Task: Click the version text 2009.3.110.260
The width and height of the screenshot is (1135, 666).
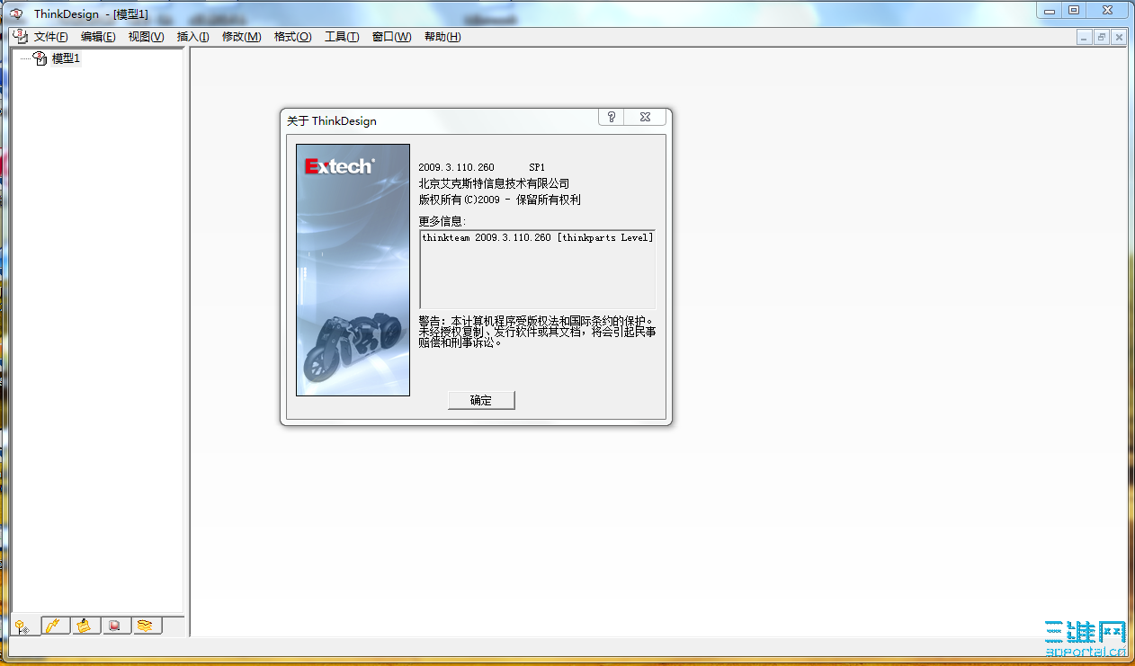Action: pyautogui.click(x=456, y=167)
